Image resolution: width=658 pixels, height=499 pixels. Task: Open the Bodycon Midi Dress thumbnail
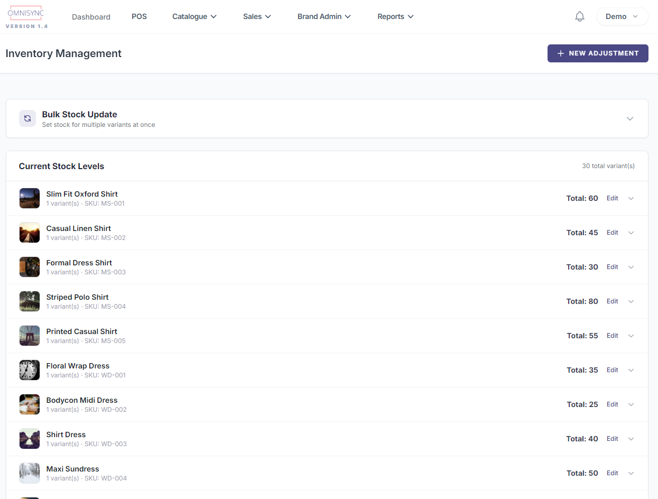[30, 404]
